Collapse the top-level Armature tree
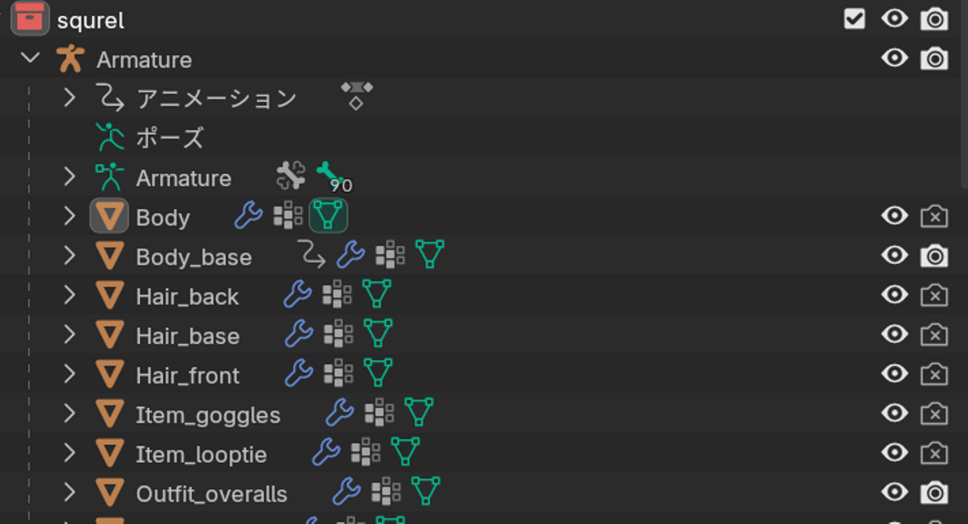 point(30,58)
